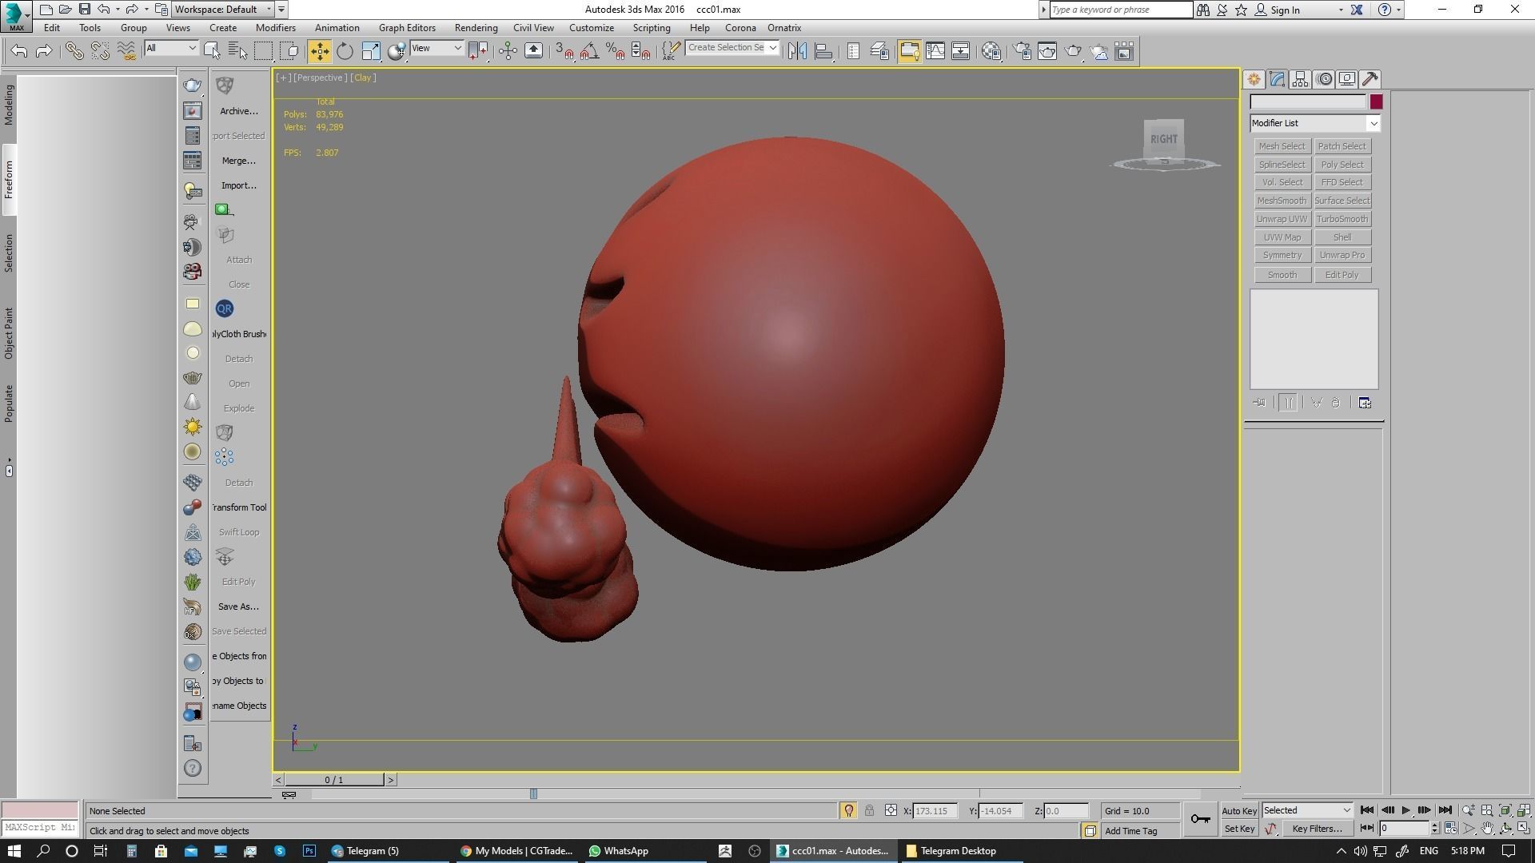Toggle Isolate Selection lightbulb icon
Screen dimensions: 1535x863
pyautogui.click(x=849, y=810)
